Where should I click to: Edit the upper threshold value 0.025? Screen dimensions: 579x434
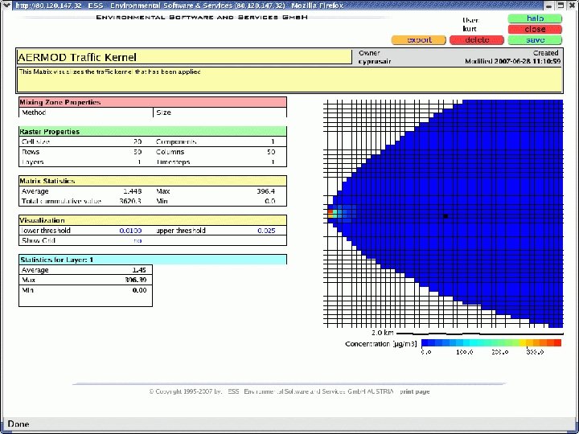[266, 231]
